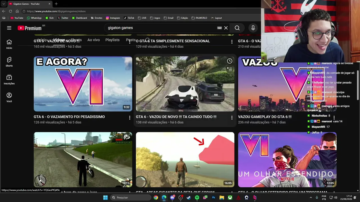Play the red arrow beach thumbnail video
Image resolution: width=360 pixels, height=202 pixels.
185,160
